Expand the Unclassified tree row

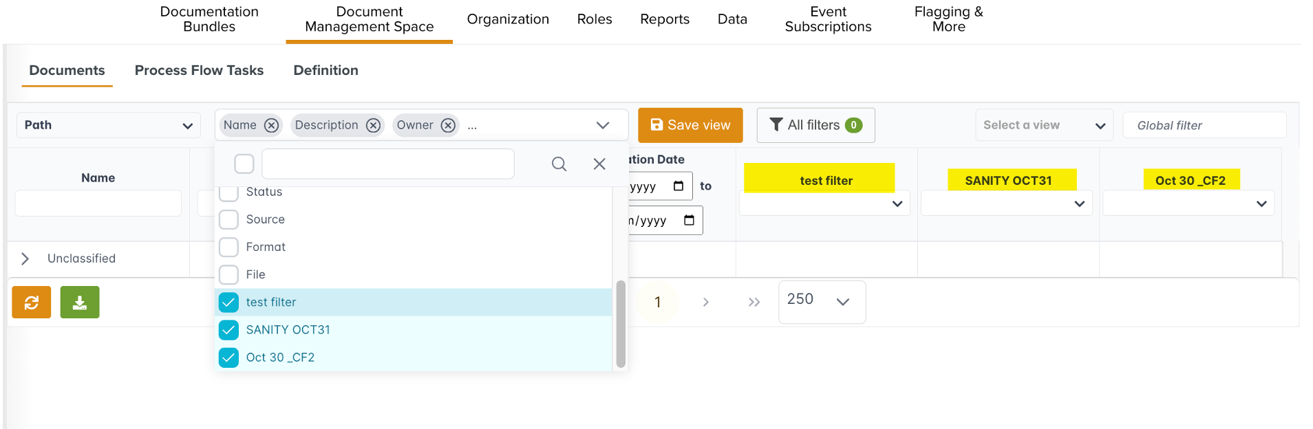point(25,258)
